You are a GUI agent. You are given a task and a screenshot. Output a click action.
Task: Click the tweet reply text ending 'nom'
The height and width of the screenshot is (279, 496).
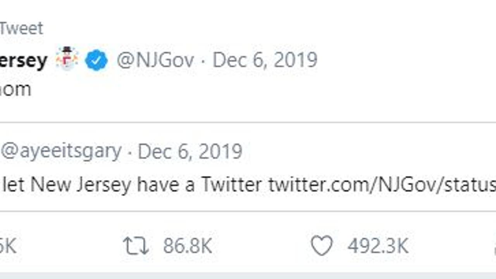(x=15, y=90)
